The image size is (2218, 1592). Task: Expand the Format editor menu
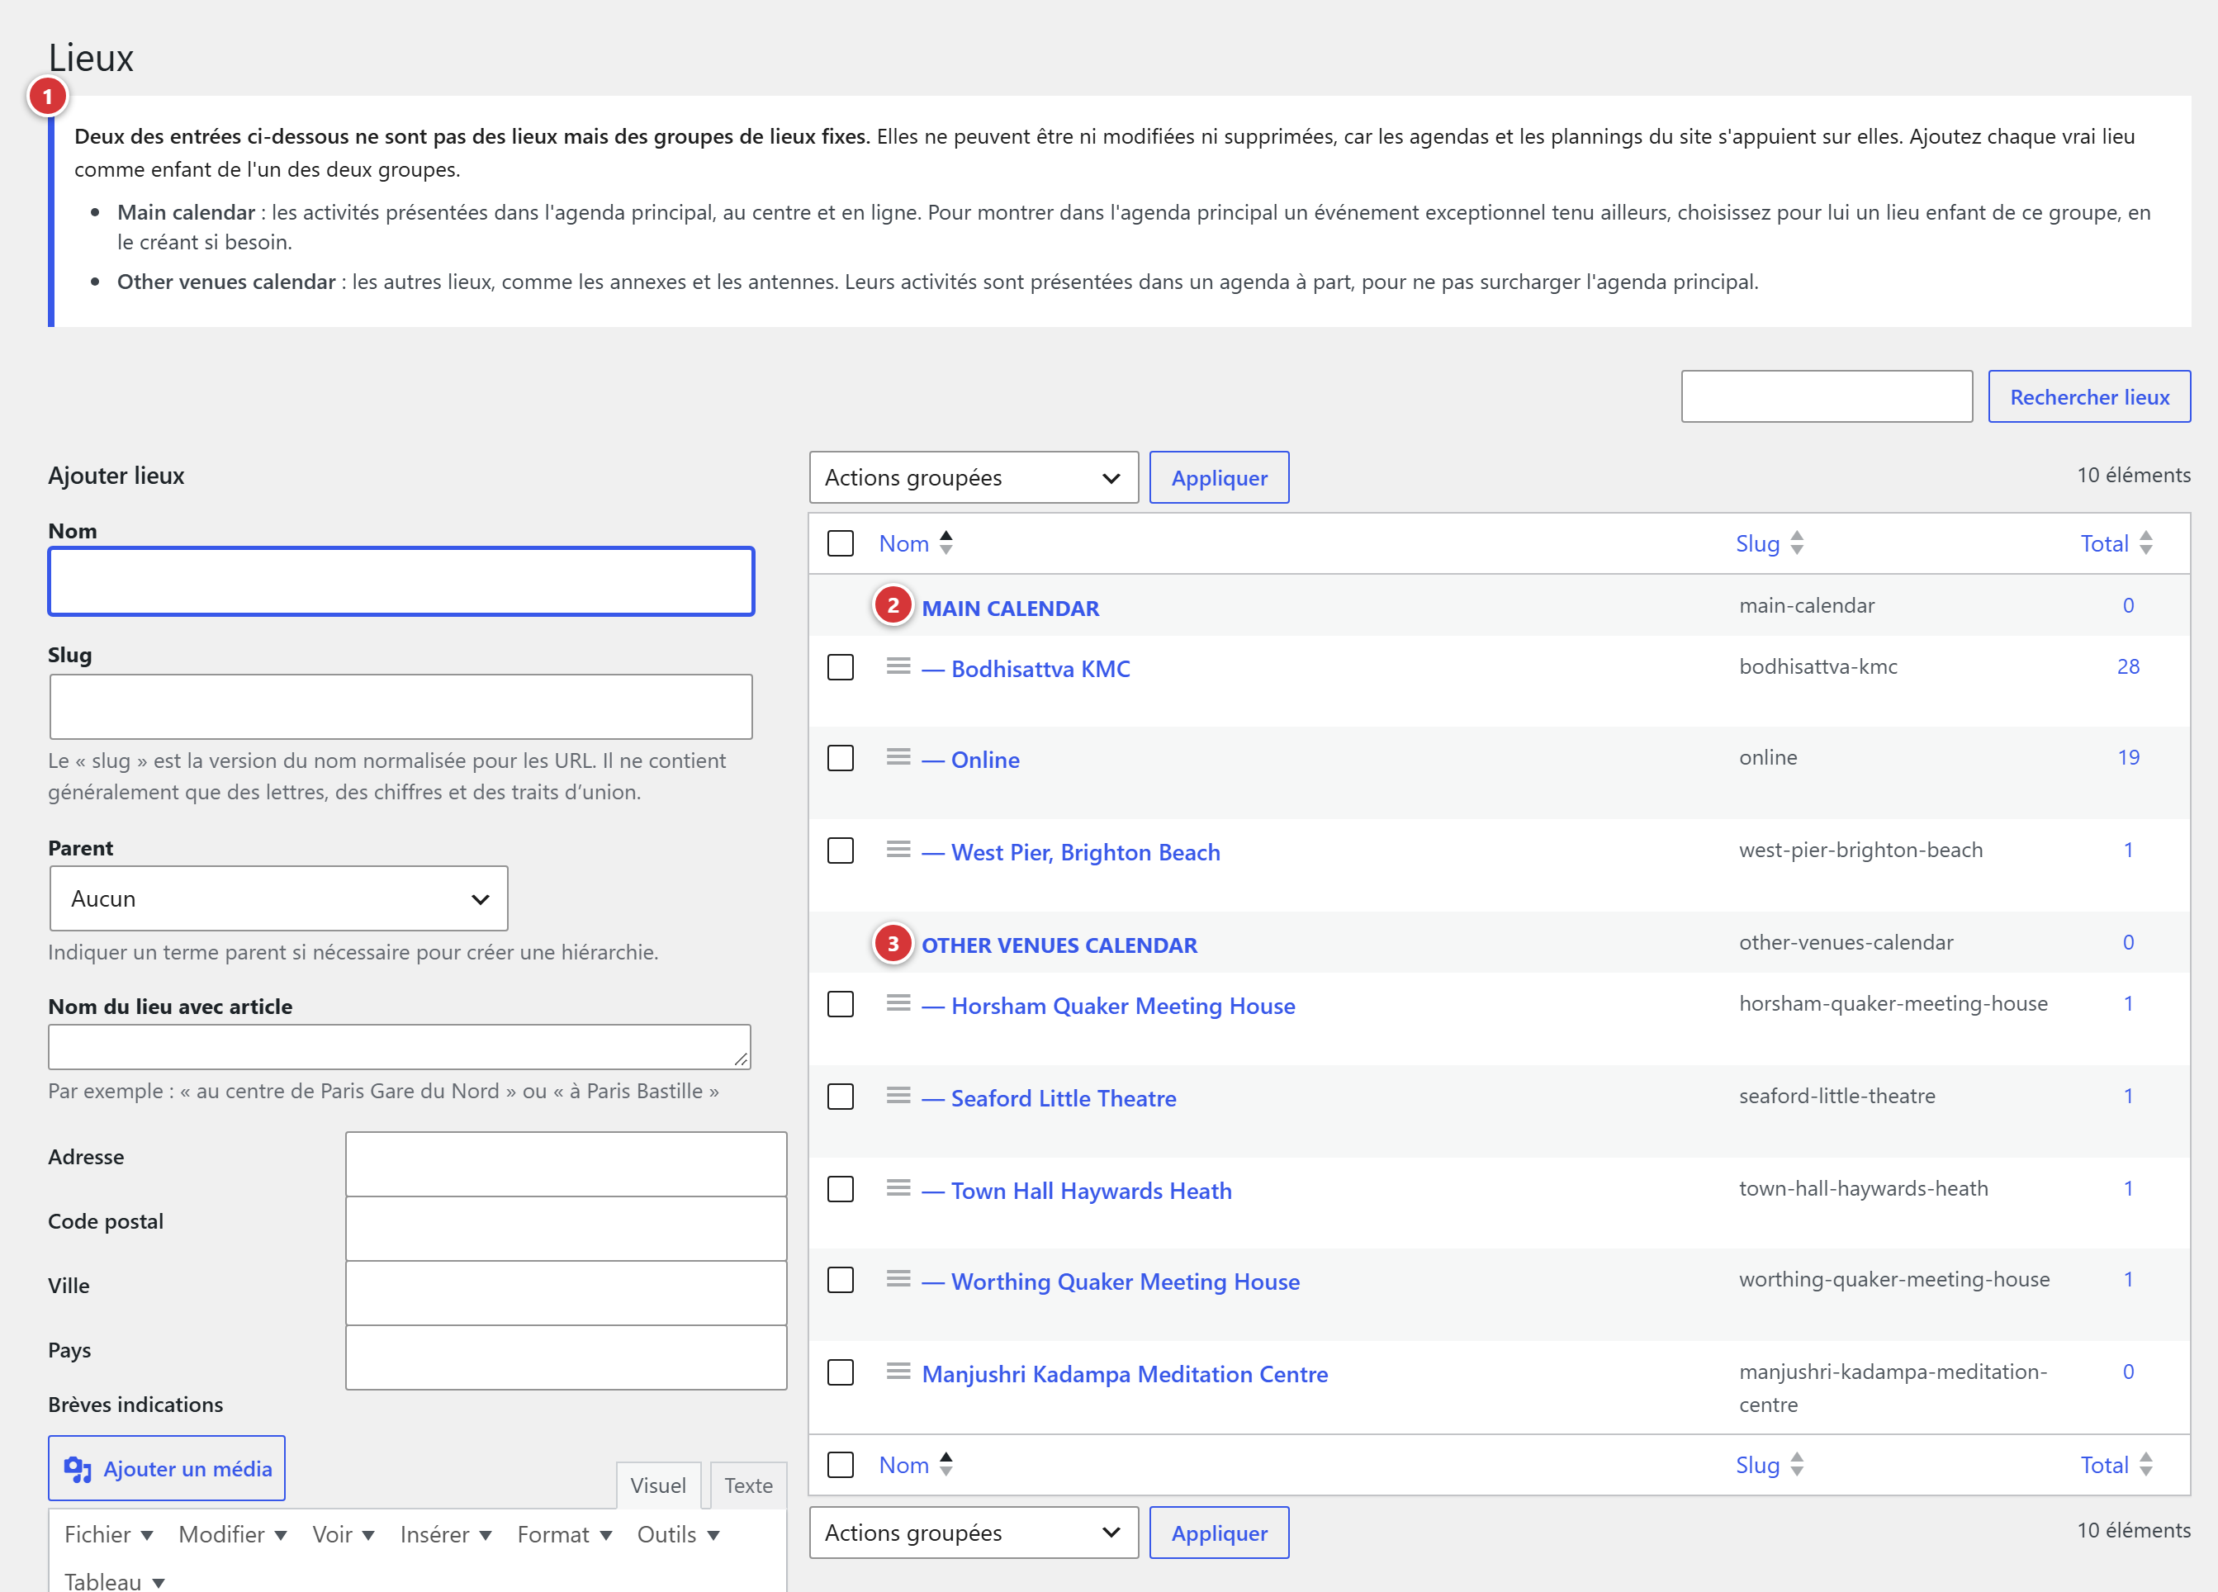click(564, 1534)
